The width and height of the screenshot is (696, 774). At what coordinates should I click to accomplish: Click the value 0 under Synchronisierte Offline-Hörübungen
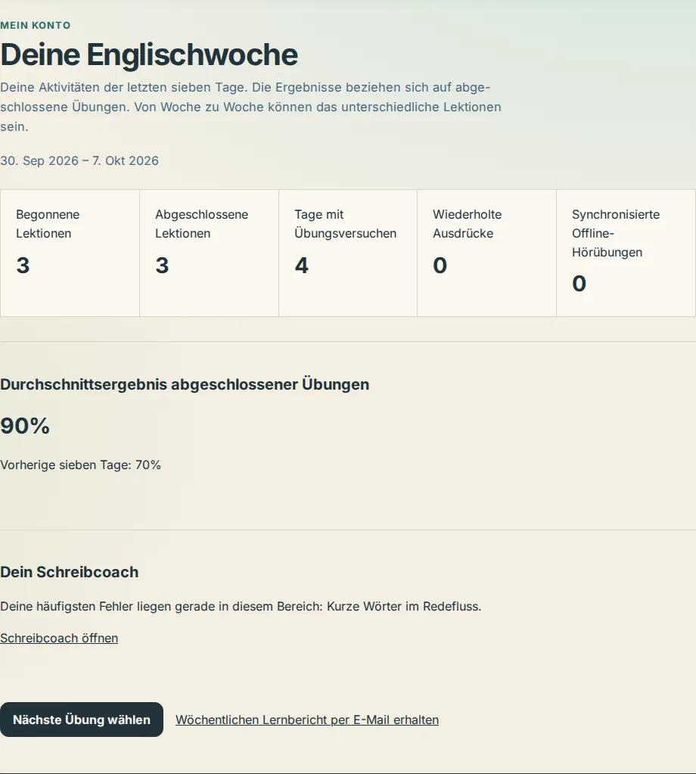[x=579, y=284]
